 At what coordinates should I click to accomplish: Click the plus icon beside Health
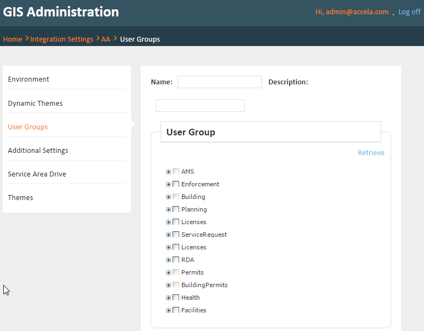click(169, 298)
